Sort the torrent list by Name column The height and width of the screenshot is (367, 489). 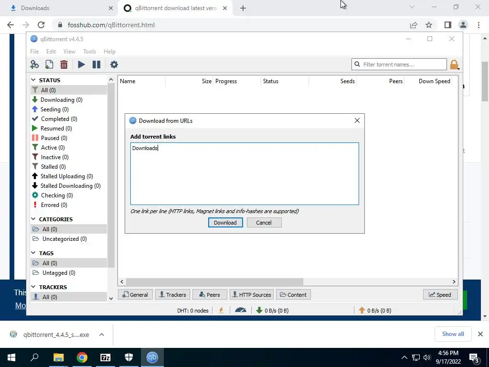128,81
